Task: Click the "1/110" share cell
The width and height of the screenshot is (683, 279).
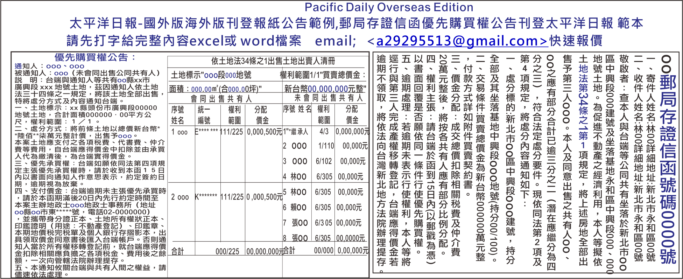Action: click(326, 146)
